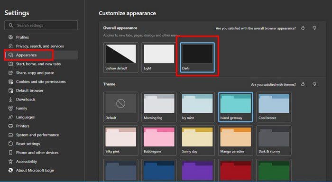Choose the Mango paradise theme
332x182 pixels.
[x=235, y=140]
